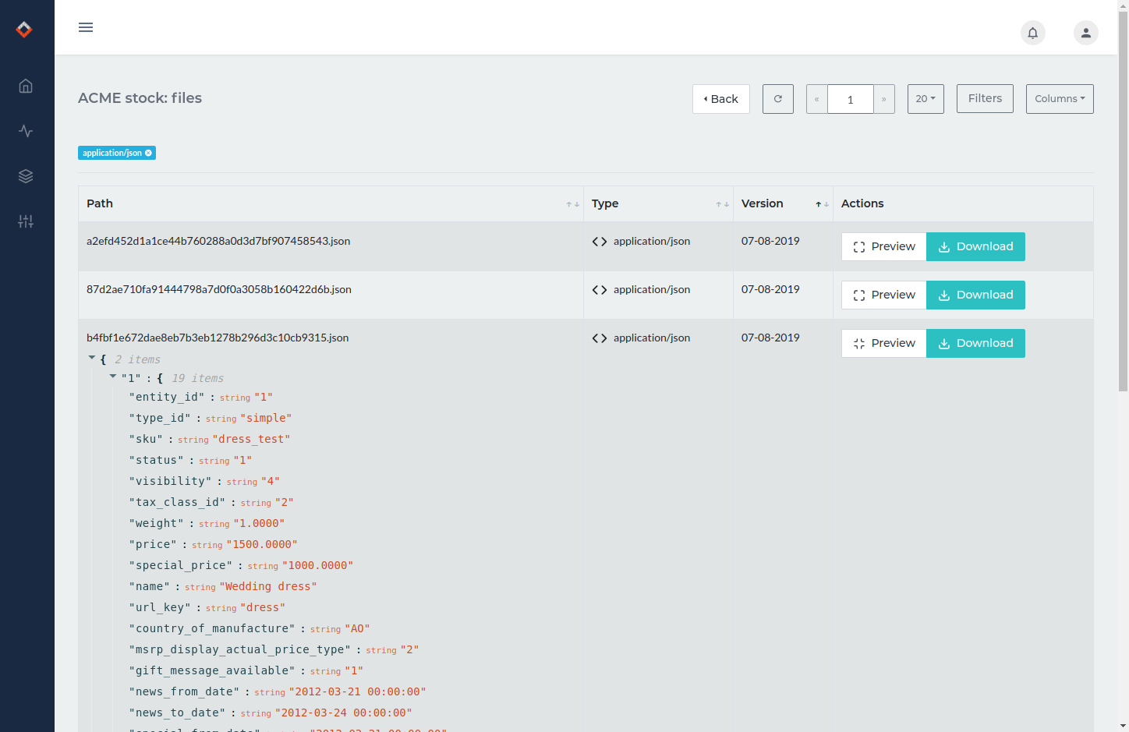Click the "special_price" value "1000.0000"
This screenshot has width=1129, height=732.
coord(317,566)
